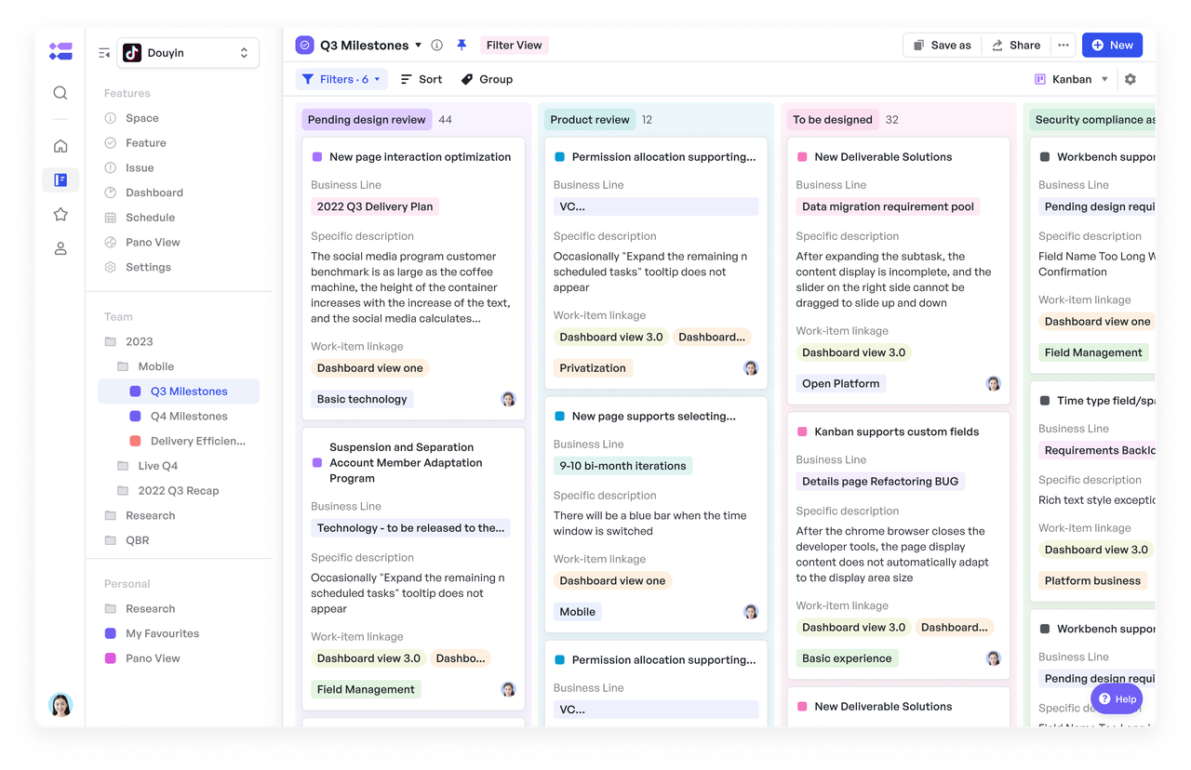Click your profile avatar at bottom left
This screenshot has height=770, width=1191.
coord(60,705)
